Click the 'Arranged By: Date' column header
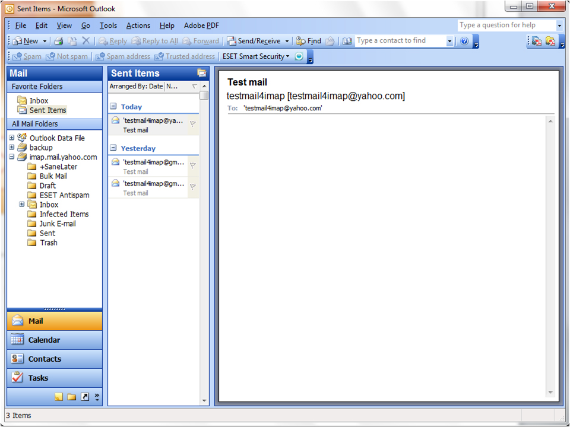 tap(136, 87)
